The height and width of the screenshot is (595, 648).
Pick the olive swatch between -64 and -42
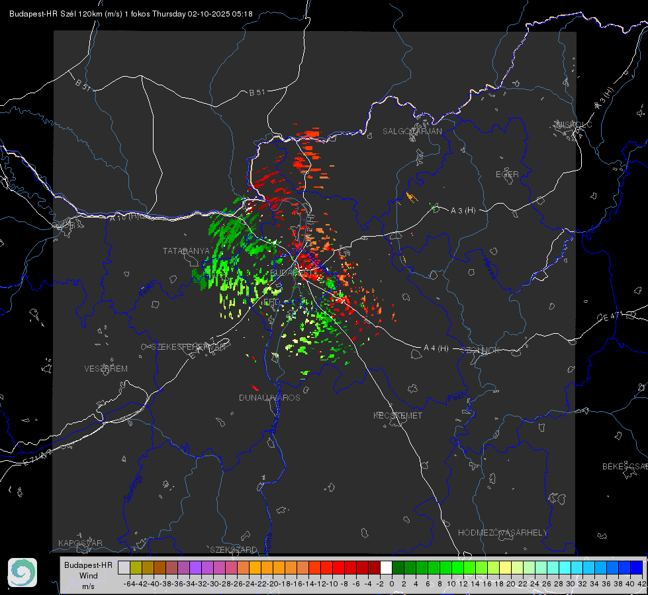click(x=136, y=567)
